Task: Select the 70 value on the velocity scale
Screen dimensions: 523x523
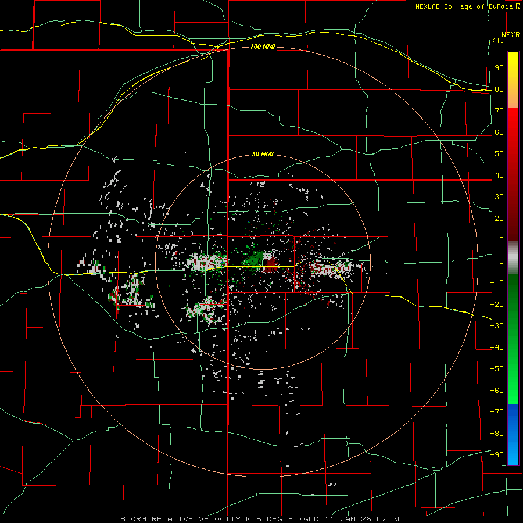Action: point(499,111)
